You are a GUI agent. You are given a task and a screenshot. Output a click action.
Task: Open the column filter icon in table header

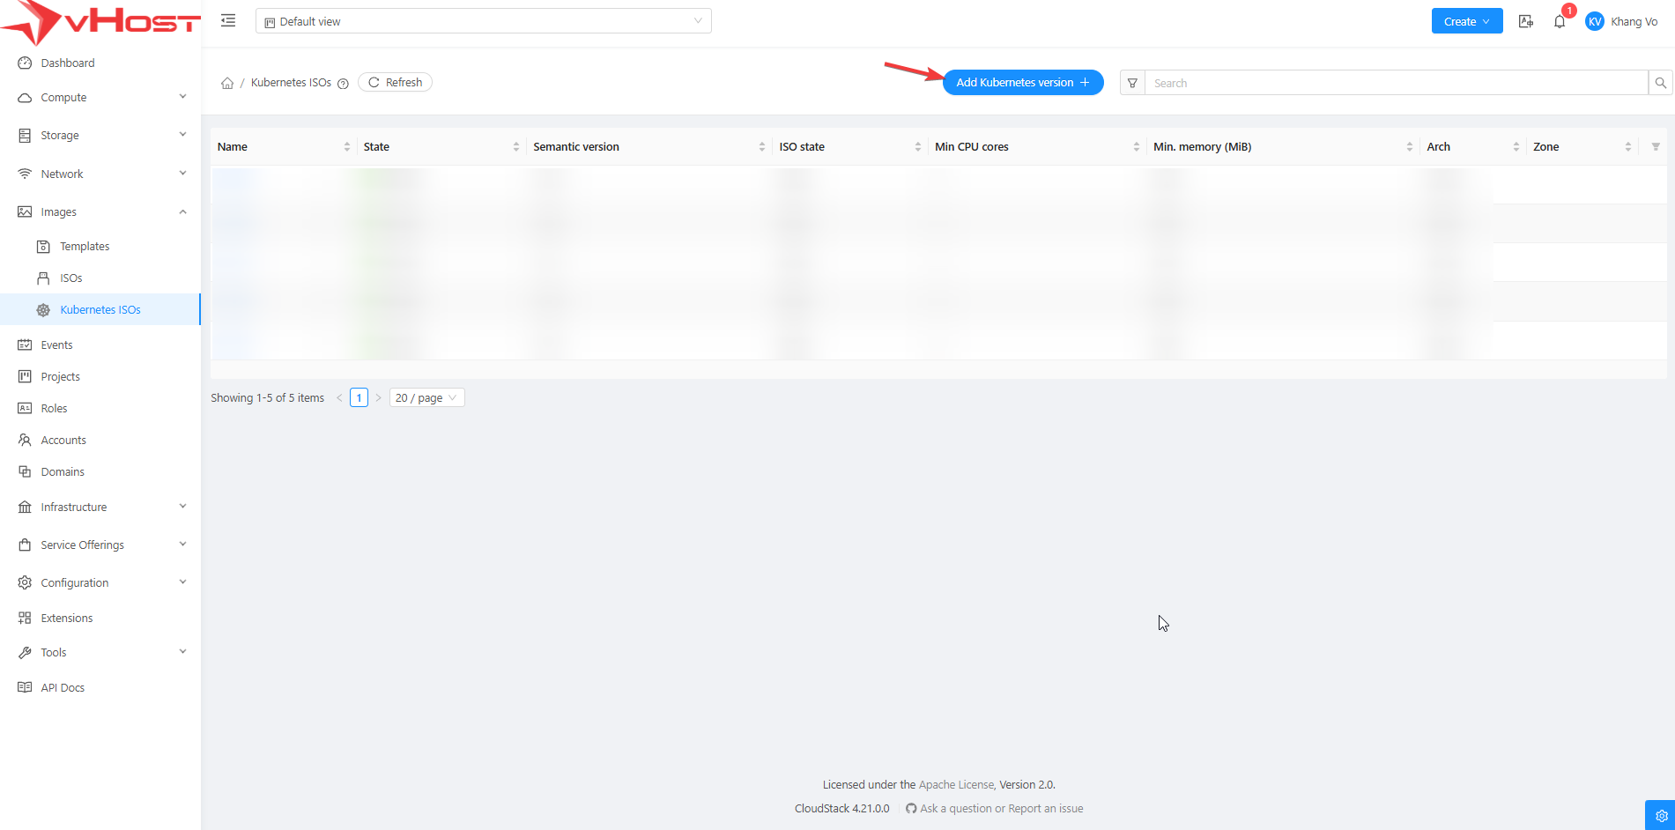[1656, 147]
